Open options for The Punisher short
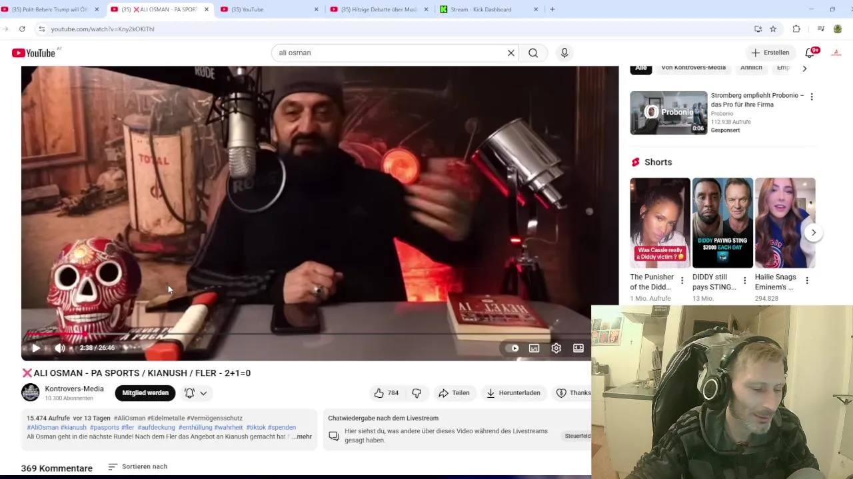The width and height of the screenshot is (853, 479). pyautogui.click(x=682, y=281)
